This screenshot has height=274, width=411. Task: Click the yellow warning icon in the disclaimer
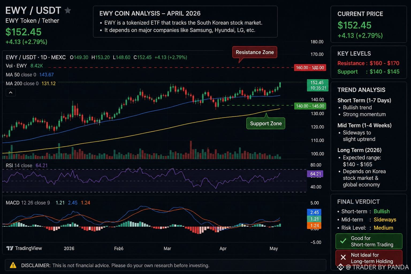point(13,265)
